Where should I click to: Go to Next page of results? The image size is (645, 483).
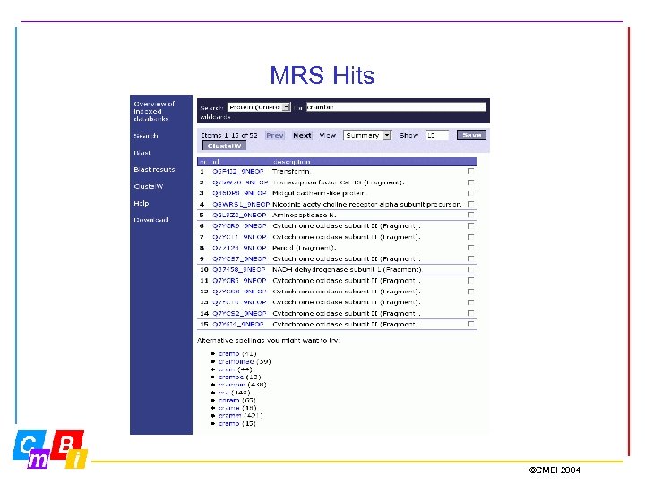[x=302, y=135]
